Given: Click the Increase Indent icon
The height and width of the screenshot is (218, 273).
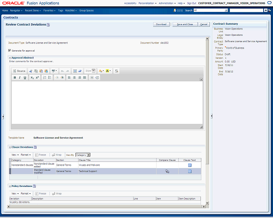Looking at the screenshot, I should pyautogui.click(x=62, y=77).
